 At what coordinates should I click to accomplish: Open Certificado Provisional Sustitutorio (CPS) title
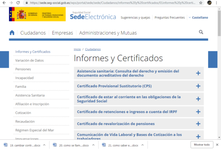point(114,86)
